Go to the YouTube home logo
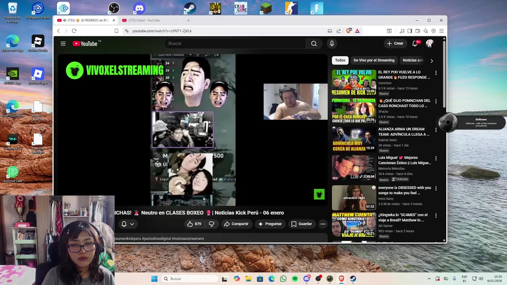Image resolution: width=507 pixels, height=285 pixels. [x=85, y=44]
